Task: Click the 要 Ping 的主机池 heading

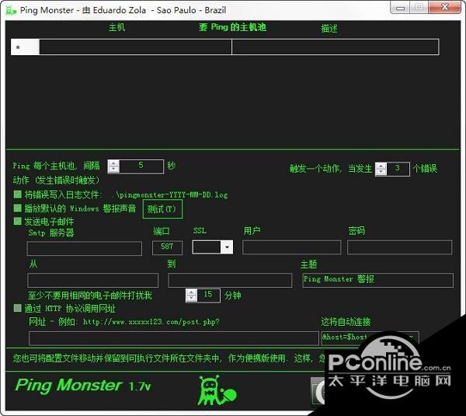Action: 232,27
